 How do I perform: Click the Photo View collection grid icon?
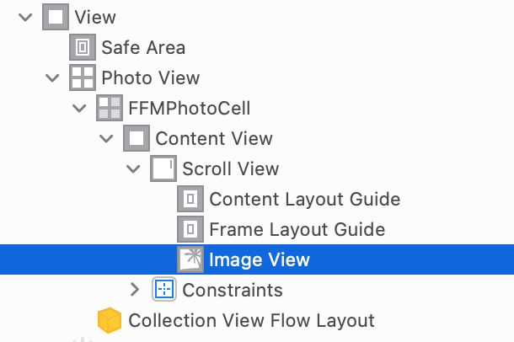(83, 77)
